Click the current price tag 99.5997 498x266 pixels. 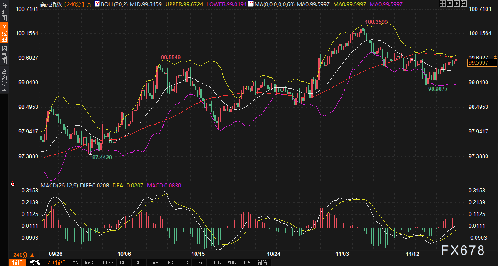482,63
